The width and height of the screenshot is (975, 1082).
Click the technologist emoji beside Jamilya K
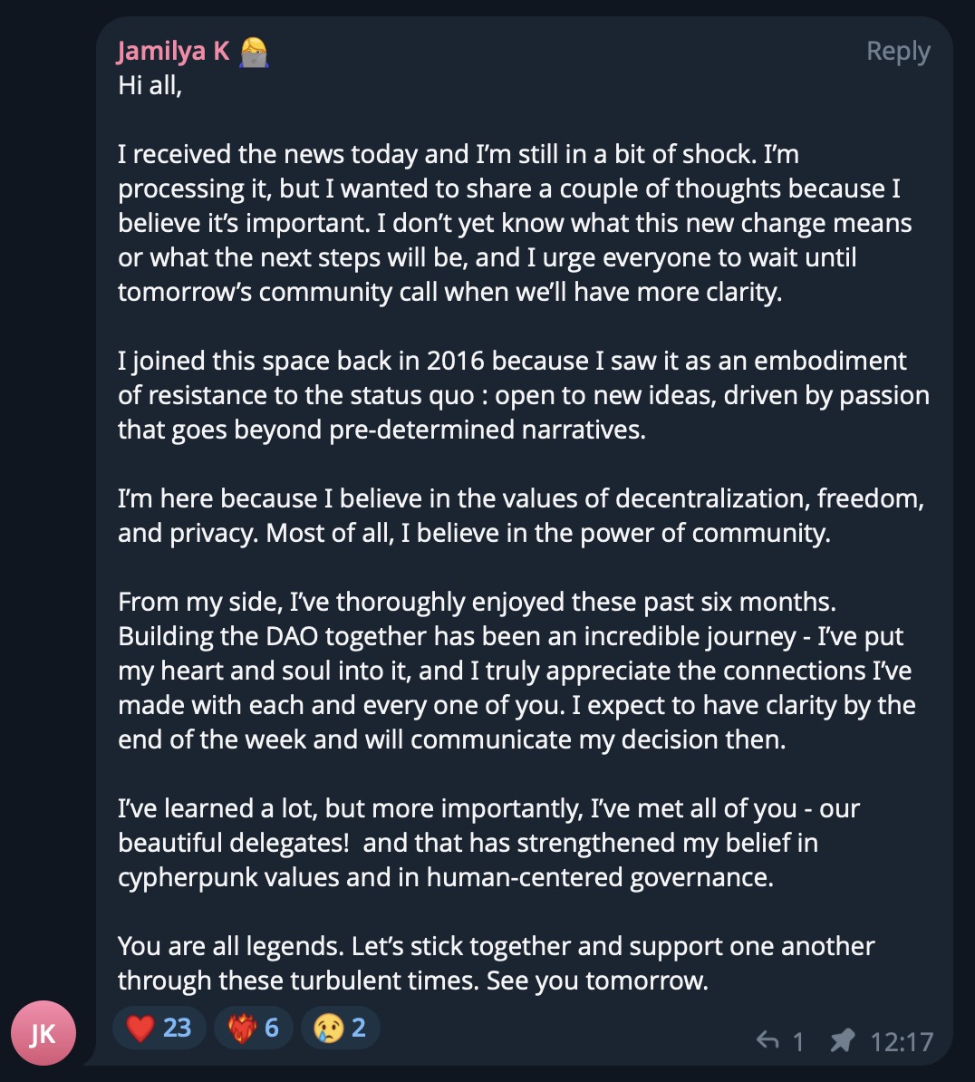click(254, 53)
